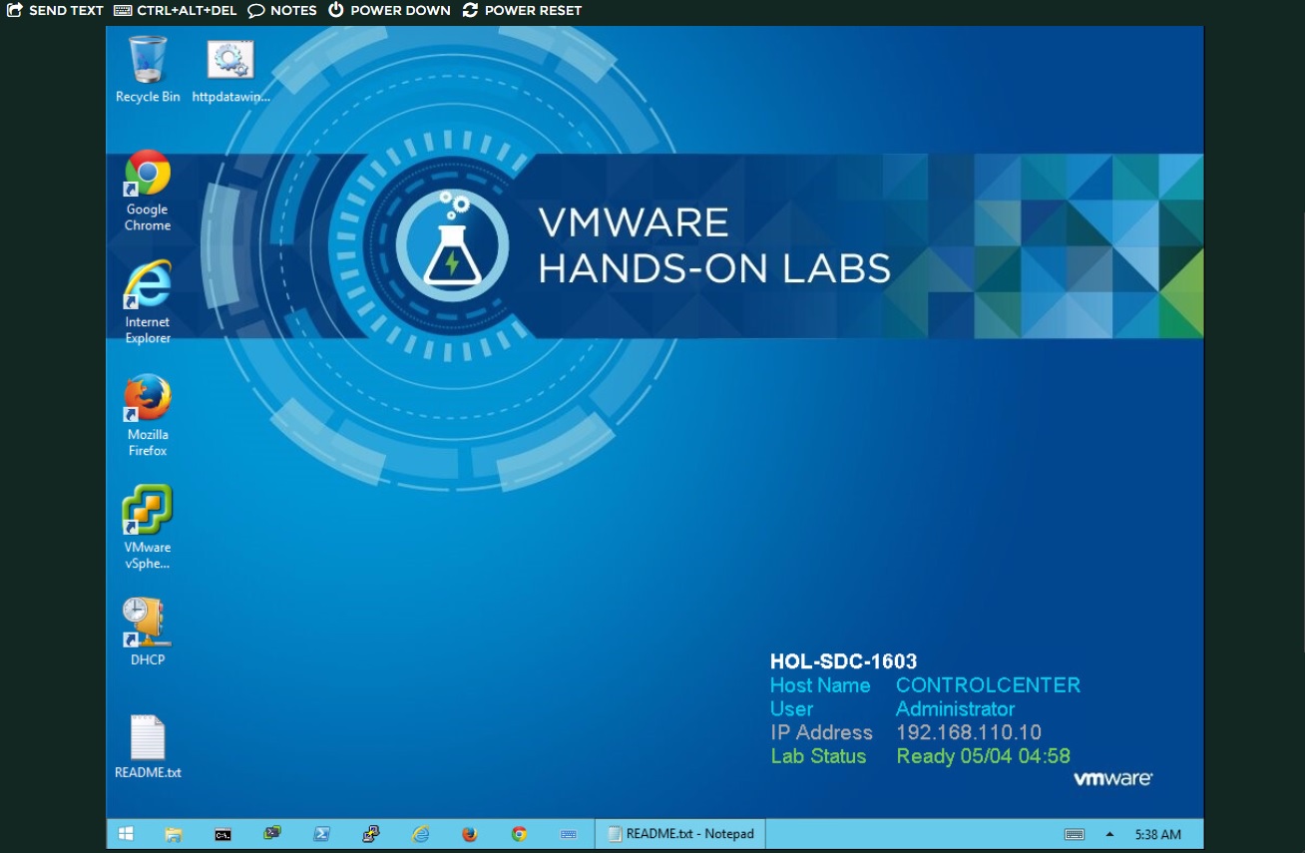Open the Windows Start menu
This screenshot has height=853, width=1305.
pos(124,831)
